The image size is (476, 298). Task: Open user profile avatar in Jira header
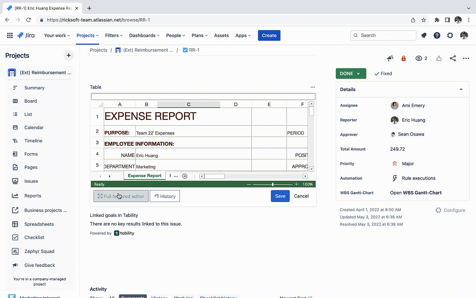tap(464, 35)
